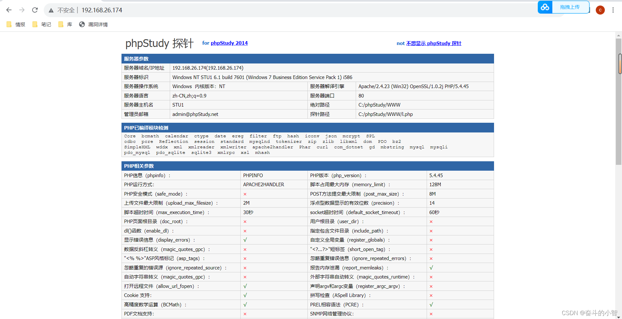Click the 拖拽上传 upload button
622x319 pixels.
570,7
